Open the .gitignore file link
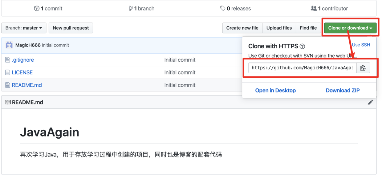This screenshot has width=382, height=175. 23,60
